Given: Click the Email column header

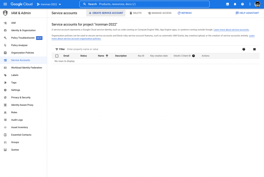Looking at the screenshot, I should click(x=66, y=56).
